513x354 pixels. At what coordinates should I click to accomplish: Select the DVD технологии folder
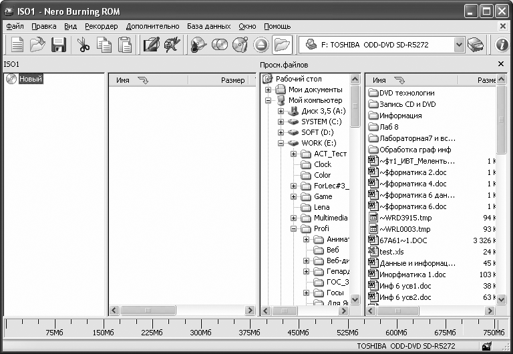[x=407, y=93]
